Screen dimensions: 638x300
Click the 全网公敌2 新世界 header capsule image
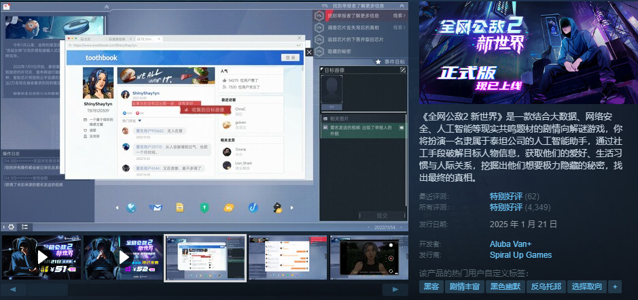(528, 52)
